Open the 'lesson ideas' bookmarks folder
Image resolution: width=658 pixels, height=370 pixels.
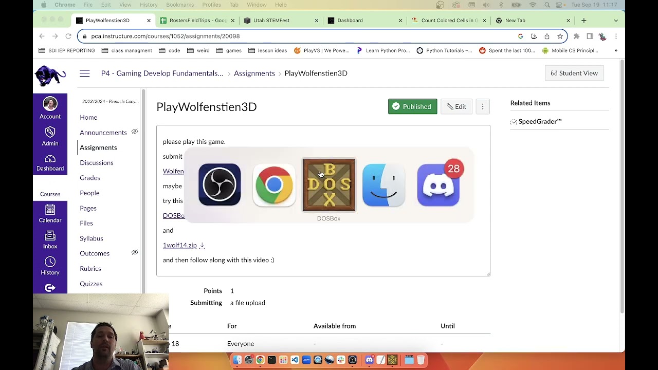(267, 50)
